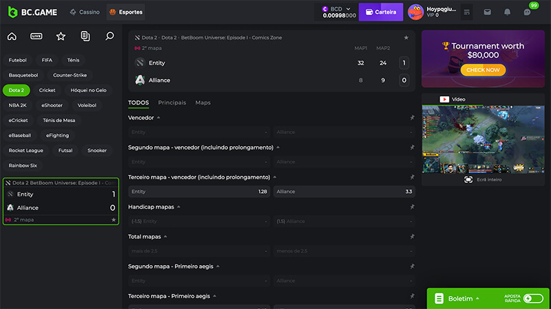This screenshot has width=551, height=309.
Task: Open Entity vs Alliance sidebar match card
Action: 61,201
